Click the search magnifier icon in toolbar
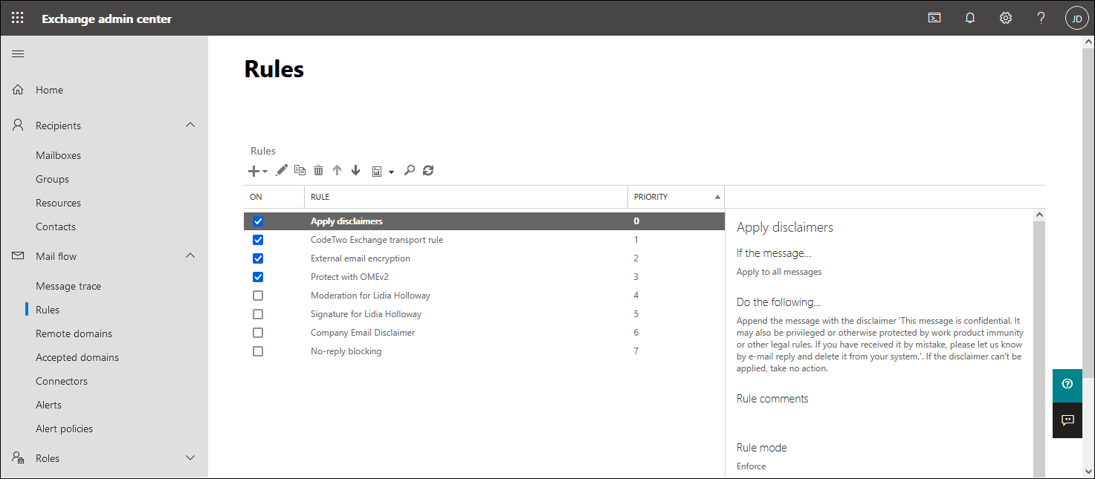 [x=409, y=171]
